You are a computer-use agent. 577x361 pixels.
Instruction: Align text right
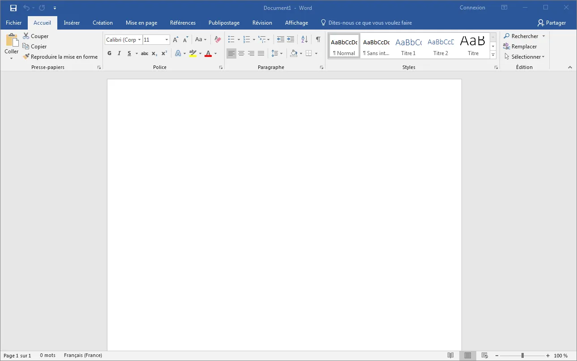[x=251, y=53]
